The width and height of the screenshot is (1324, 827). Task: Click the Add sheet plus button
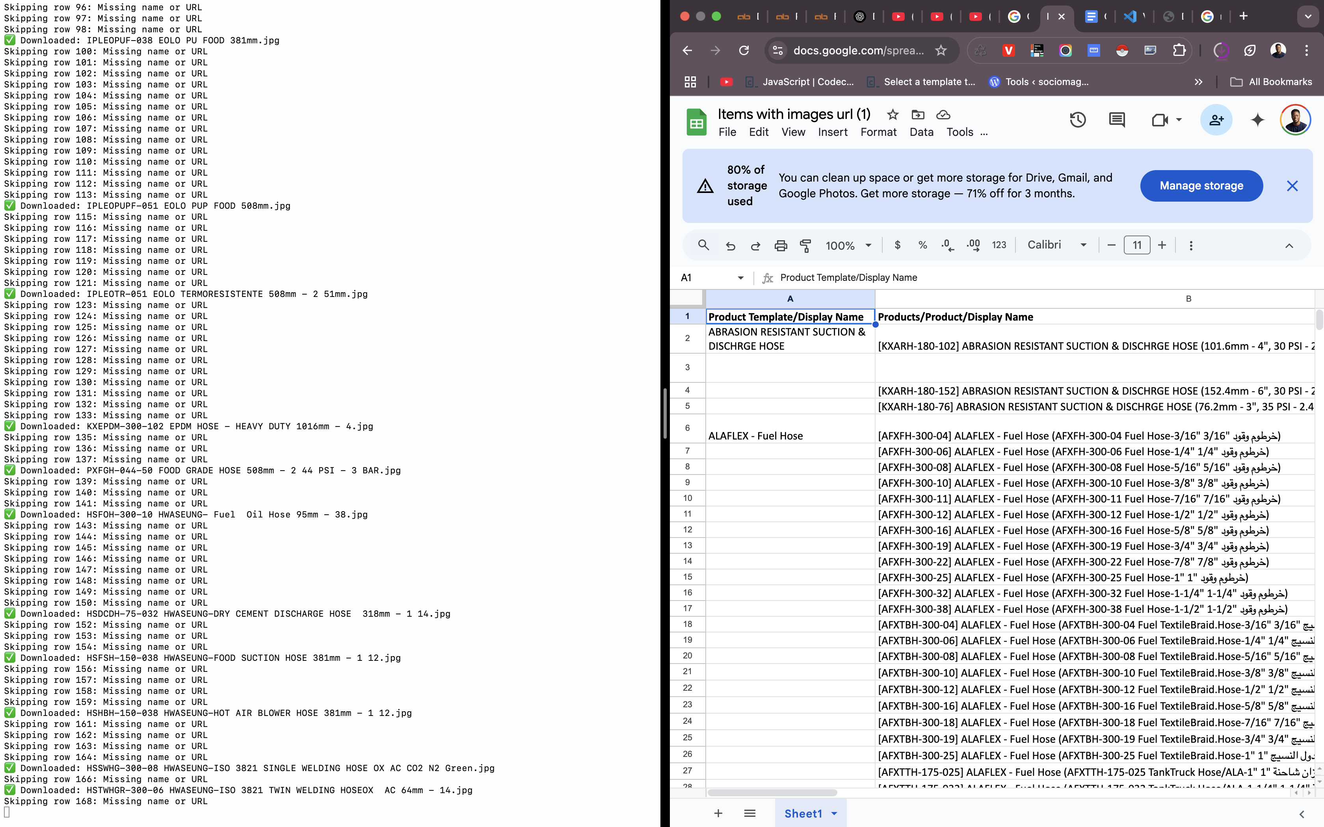click(718, 813)
